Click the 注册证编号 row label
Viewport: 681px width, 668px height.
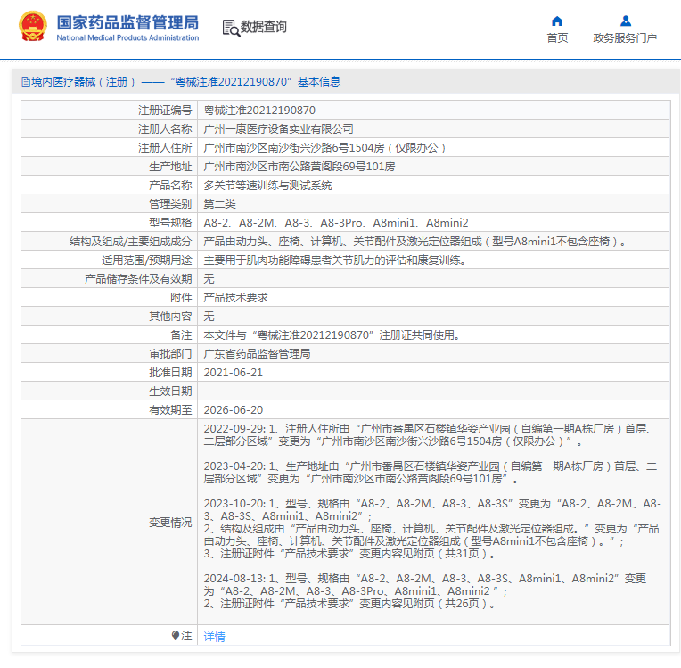[x=165, y=111]
